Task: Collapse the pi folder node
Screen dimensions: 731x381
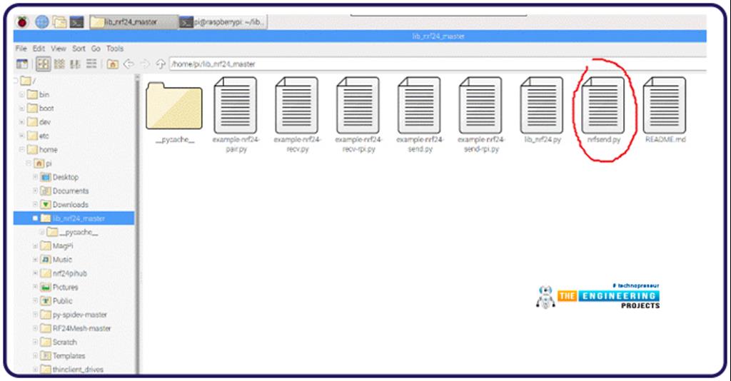Action: (x=29, y=163)
